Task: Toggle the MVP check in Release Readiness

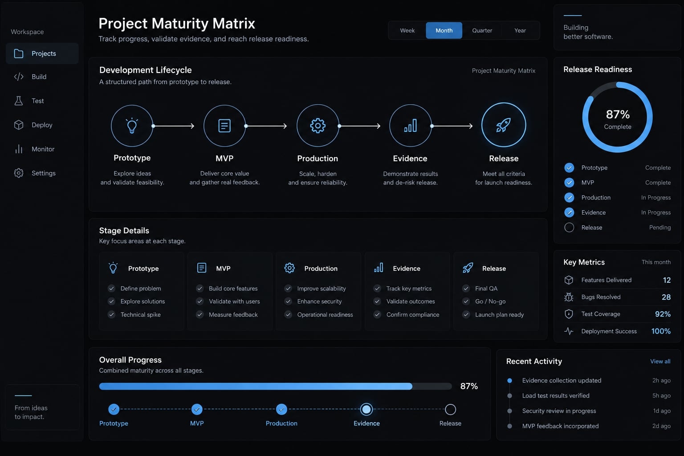Action: pos(569,183)
